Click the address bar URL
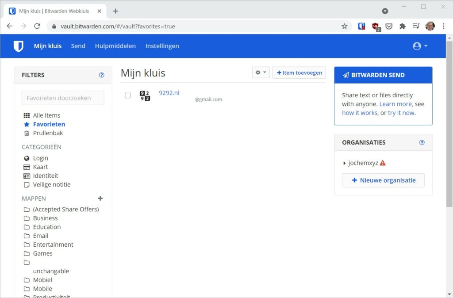 point(118,26)
